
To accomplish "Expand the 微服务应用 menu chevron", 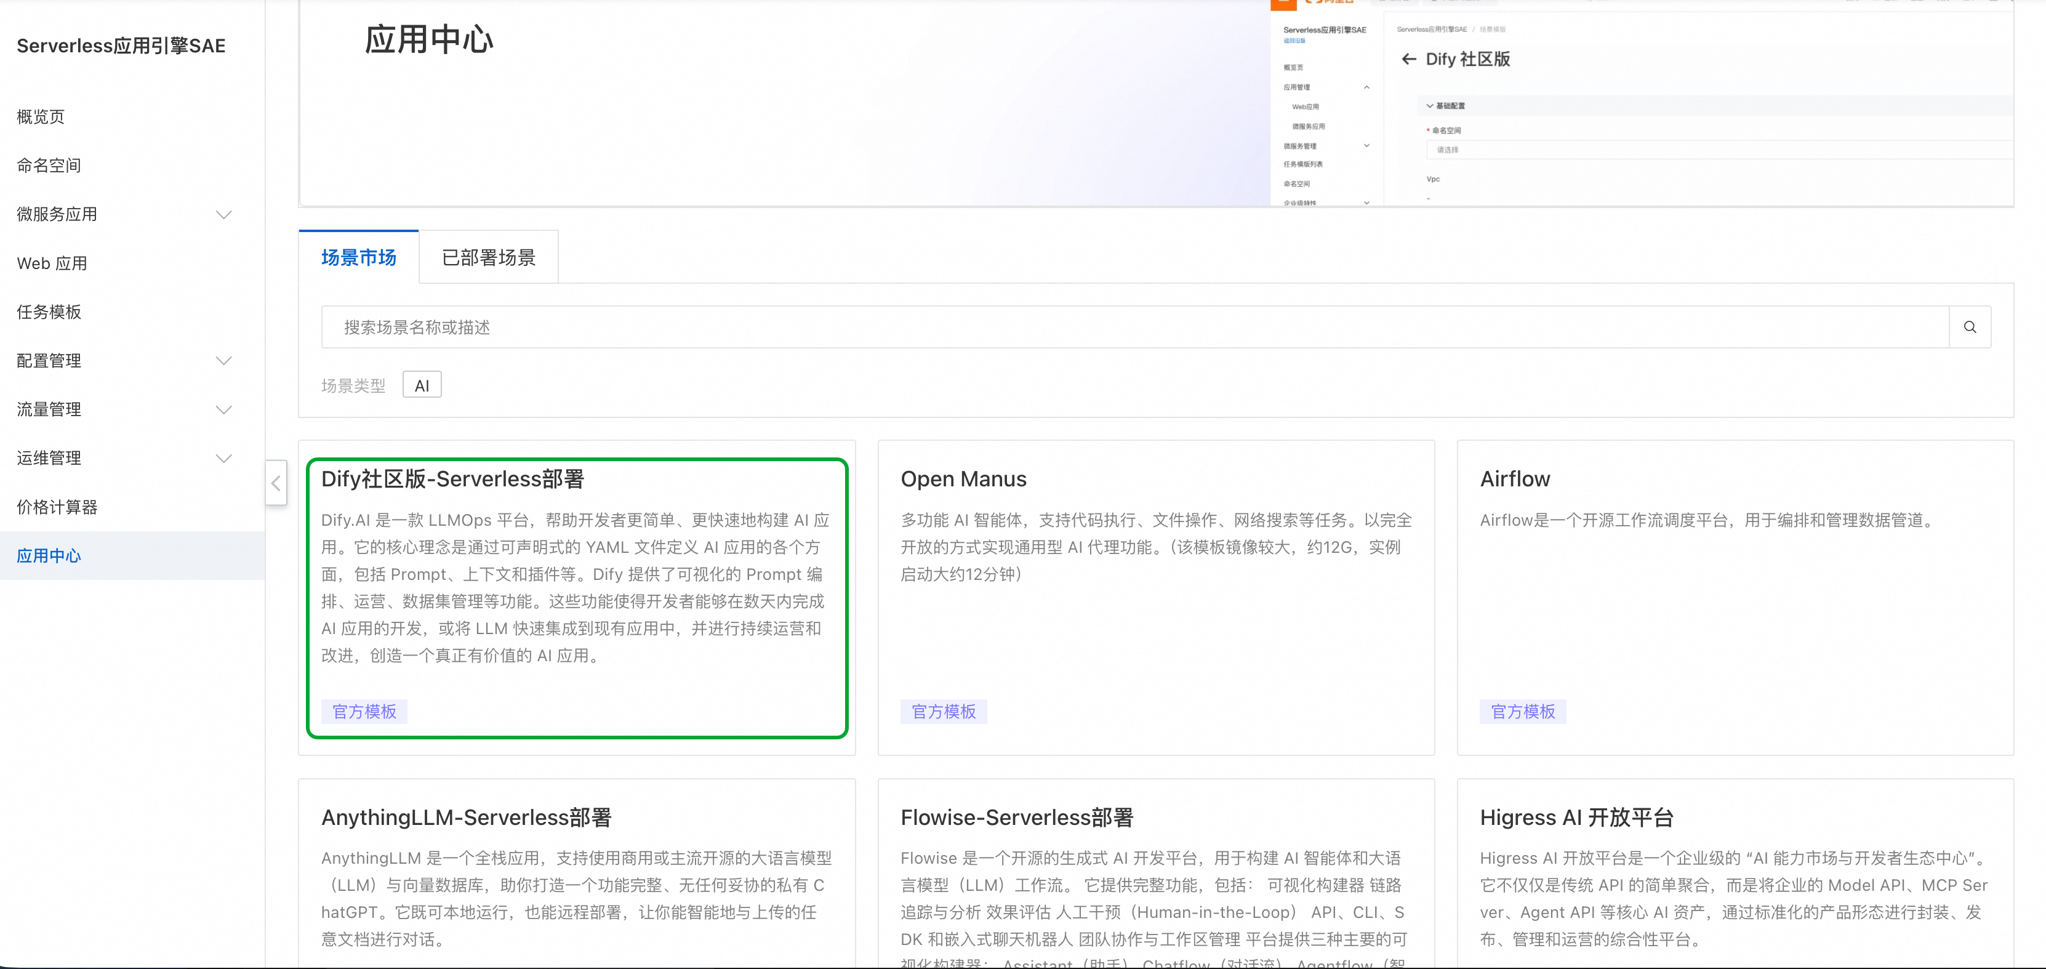I will 224,214.
